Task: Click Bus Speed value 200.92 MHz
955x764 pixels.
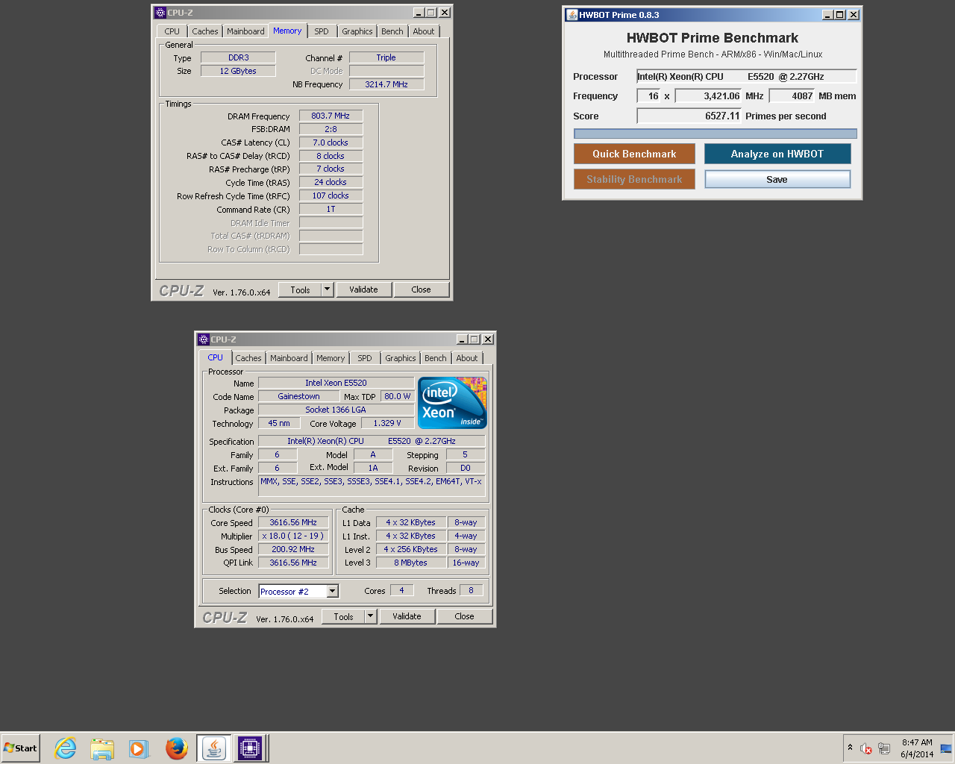Action: pos(293,549)
